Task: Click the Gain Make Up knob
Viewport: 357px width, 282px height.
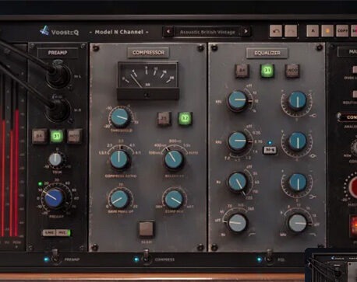Action: 119,199
